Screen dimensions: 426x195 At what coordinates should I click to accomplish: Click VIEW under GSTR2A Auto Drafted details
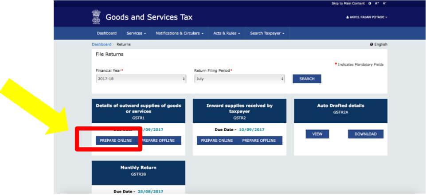coord(317,134)
